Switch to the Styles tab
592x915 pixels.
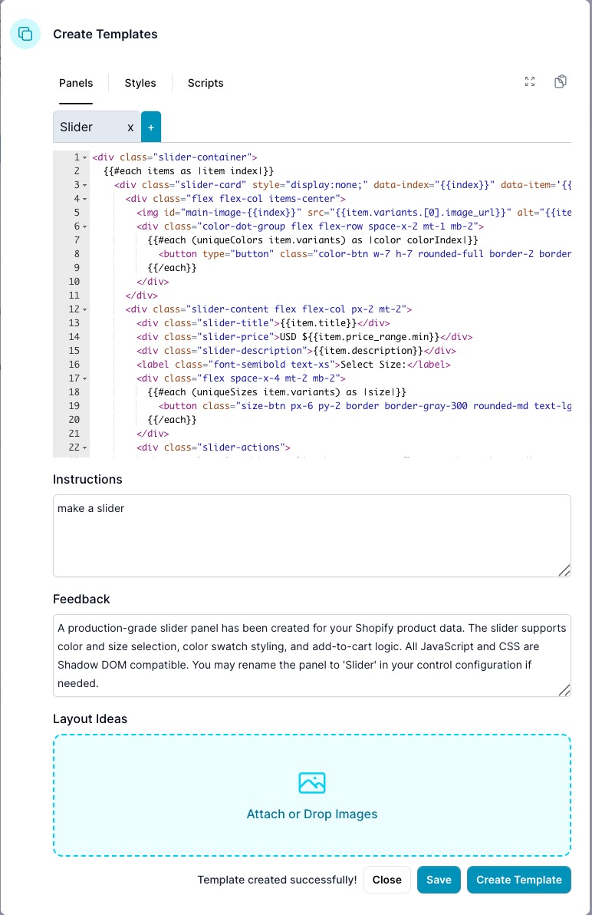pyautogui.click(x=140, y=83)
